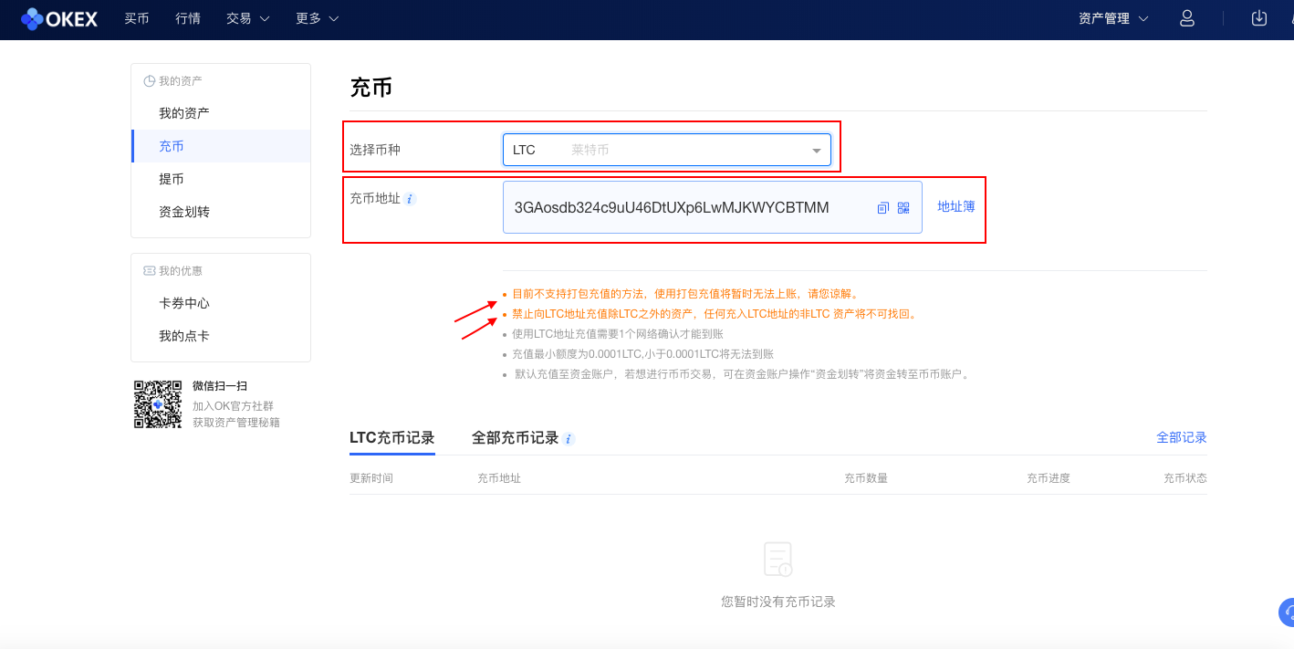Expand the 更多 dropdown menu

coord(318,18)
